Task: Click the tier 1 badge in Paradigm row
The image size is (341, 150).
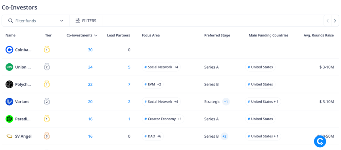Action: (47, 119)
